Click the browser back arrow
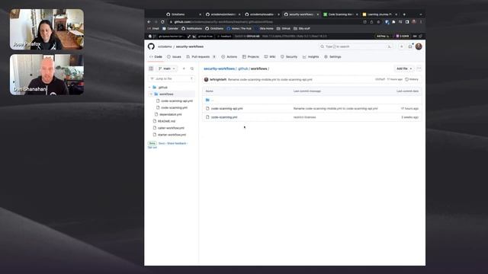The height and width of the screenshot is (274, 488). point(149,22)
